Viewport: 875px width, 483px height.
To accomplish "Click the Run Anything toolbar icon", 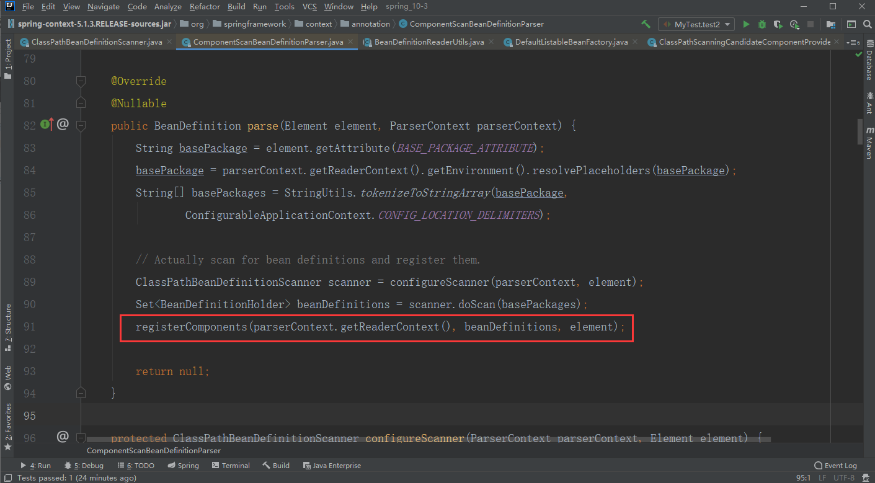I will coord(851,24).
